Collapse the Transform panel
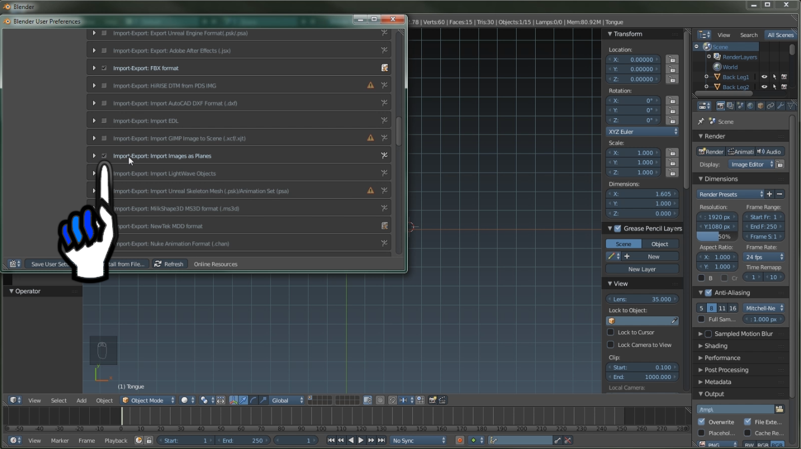Image resolution: width=801 pixels, height=449 pixels. click(x=610, y=34)
